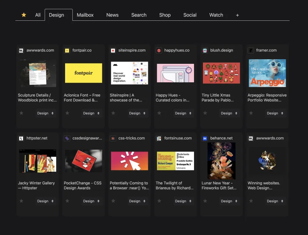Click the blush.design favicon

pyautogui.click(x=205, y=51)
